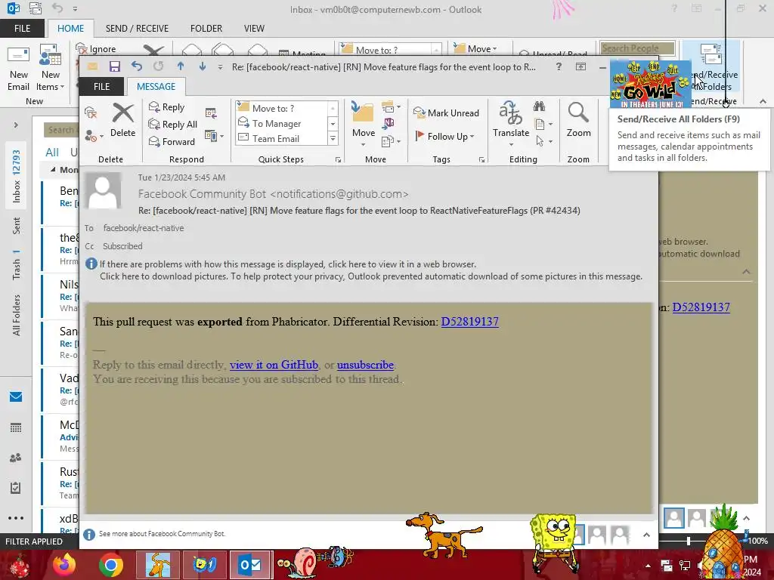This screenshot has width=774, height=580.
Task: Switch to the People view icon
Action: (16, 458)
